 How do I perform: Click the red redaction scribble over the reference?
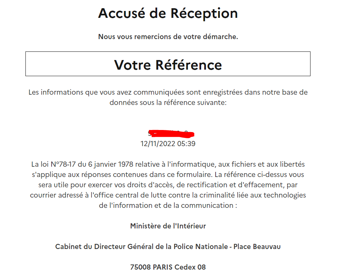(x=171, y=134)
